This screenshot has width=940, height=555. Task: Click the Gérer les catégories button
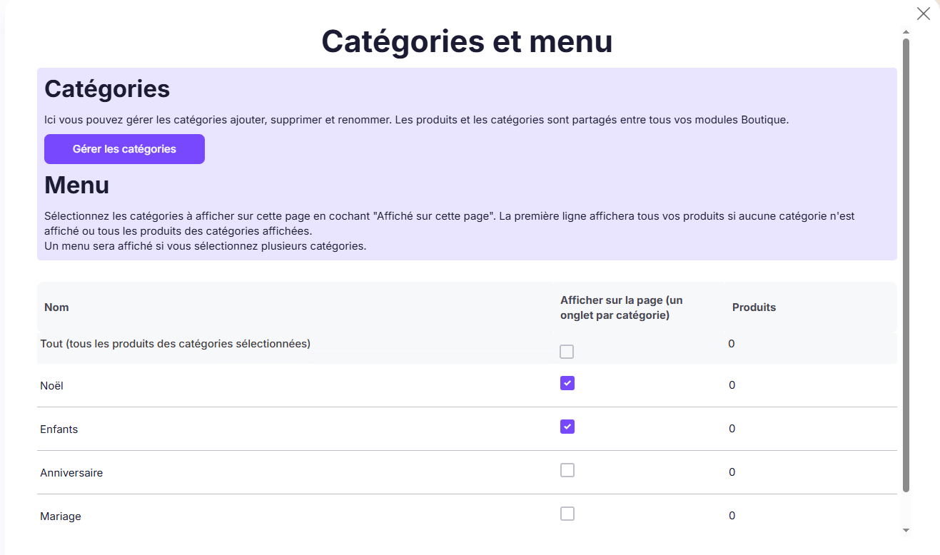click(124, 148)
